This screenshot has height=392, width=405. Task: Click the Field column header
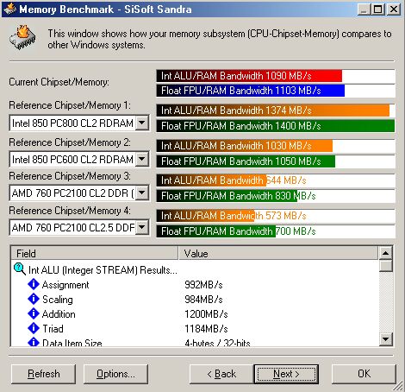tap(95, 253)
